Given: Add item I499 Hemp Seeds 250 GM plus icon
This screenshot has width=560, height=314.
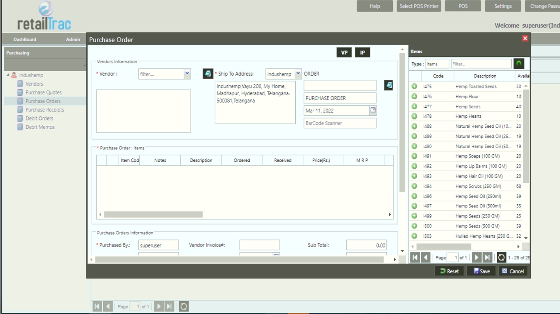Looking at the screenshot, I should [x=414, y=216].
